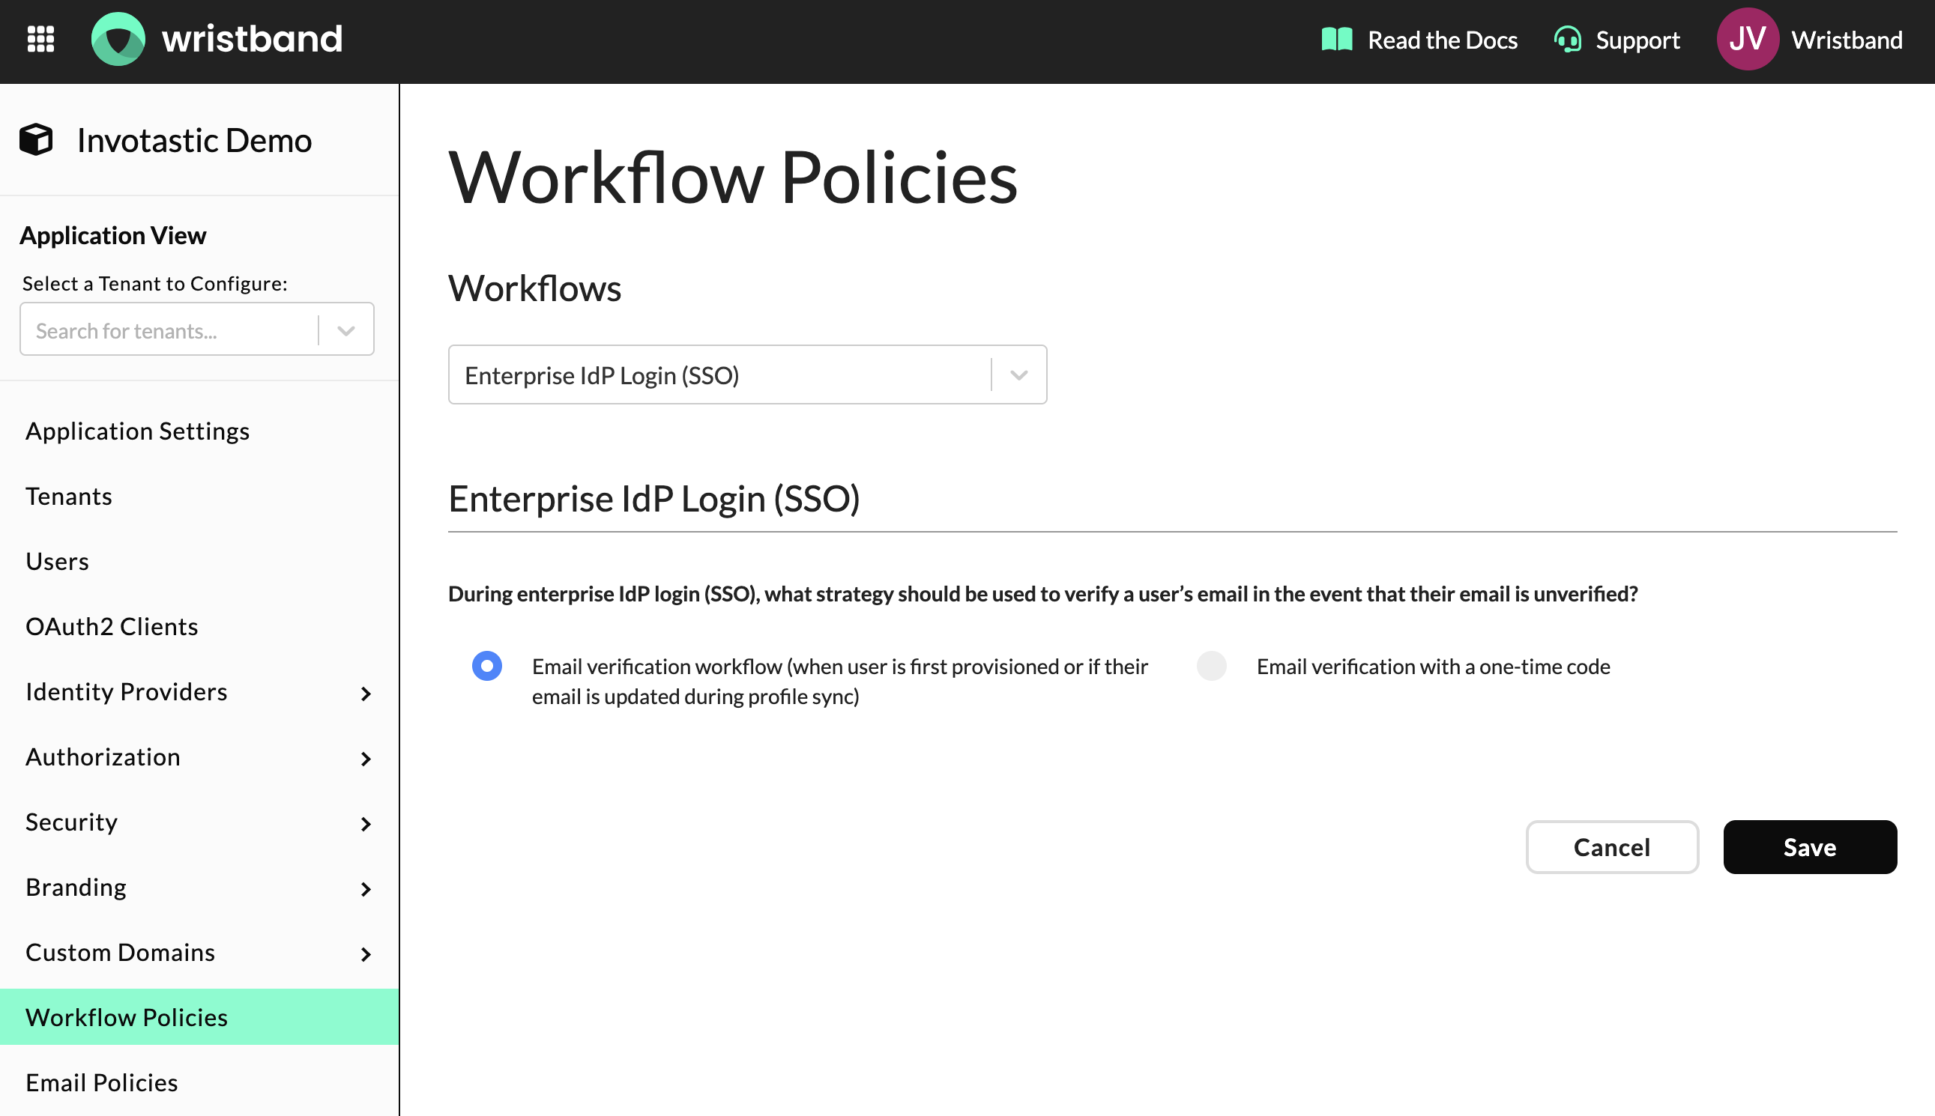1935x1116 pixels.
Task: Click the Save button
Action: click(1809, 847)
